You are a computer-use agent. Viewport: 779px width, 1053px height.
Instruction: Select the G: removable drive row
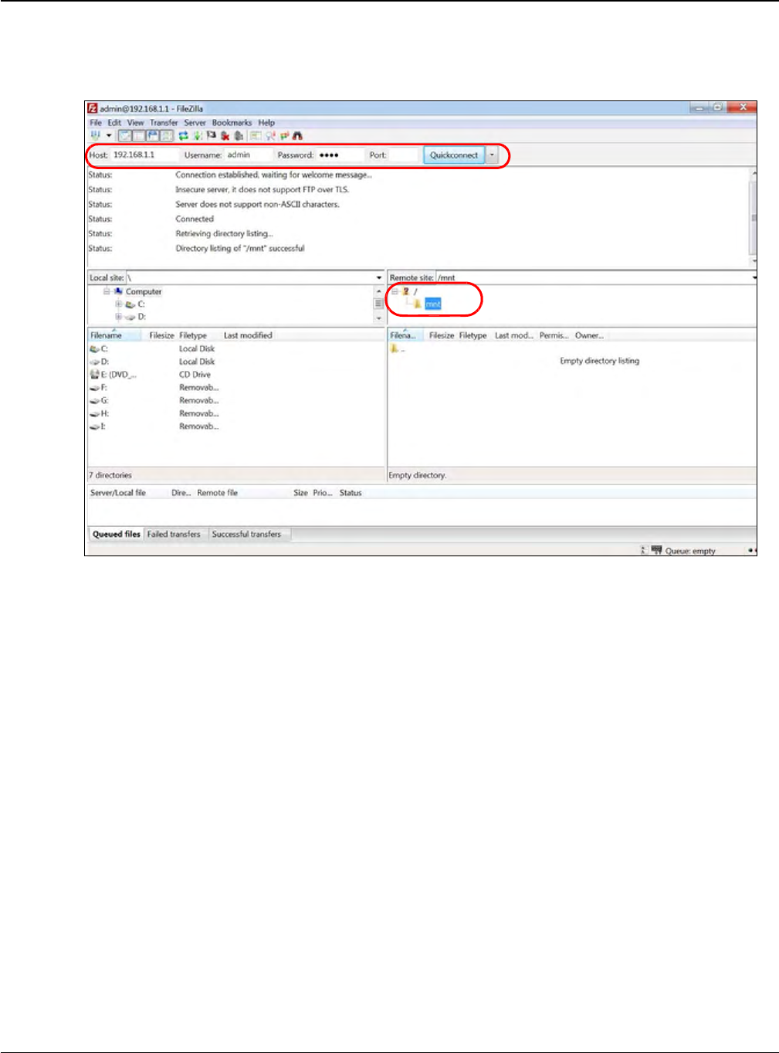(235, 400)
